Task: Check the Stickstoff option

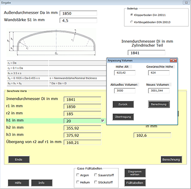Action: coord(95,182)
